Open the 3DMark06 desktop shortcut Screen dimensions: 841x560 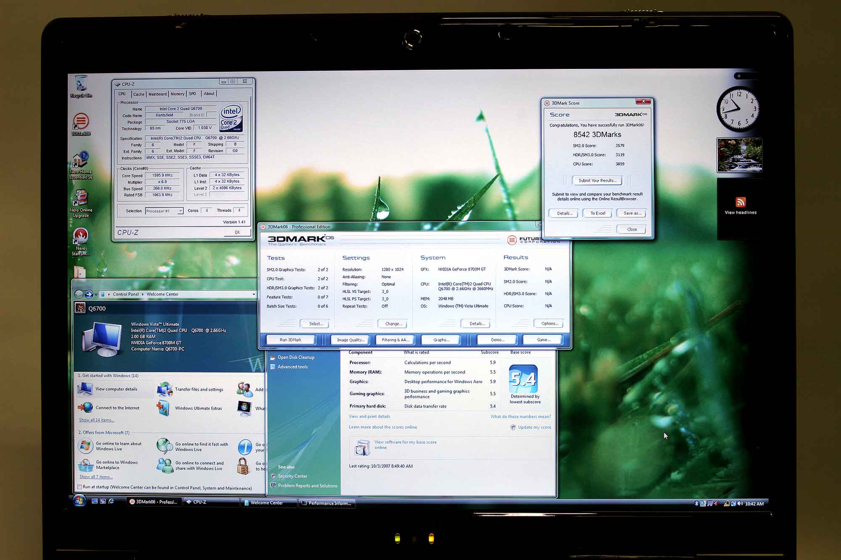81,124
